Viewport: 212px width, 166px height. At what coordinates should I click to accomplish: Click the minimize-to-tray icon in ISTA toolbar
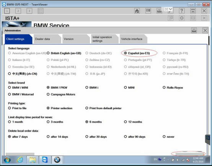pos(193,11)
